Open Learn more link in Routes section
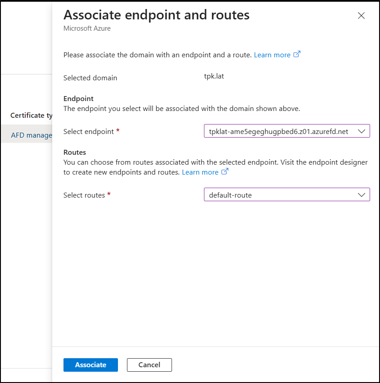This screenshot has height=383, width=380. coord(200,172)
